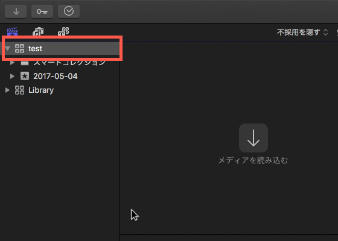The width and height of the screenshot is (338, 241).
Task: Open the 不採用を隠す filter dropdown
Action: [302, 33]
